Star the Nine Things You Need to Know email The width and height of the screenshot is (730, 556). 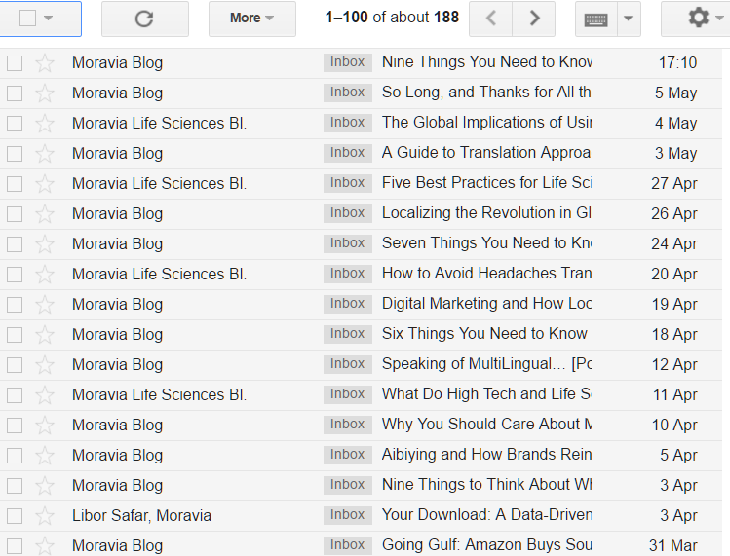click(x=45, y=63)
